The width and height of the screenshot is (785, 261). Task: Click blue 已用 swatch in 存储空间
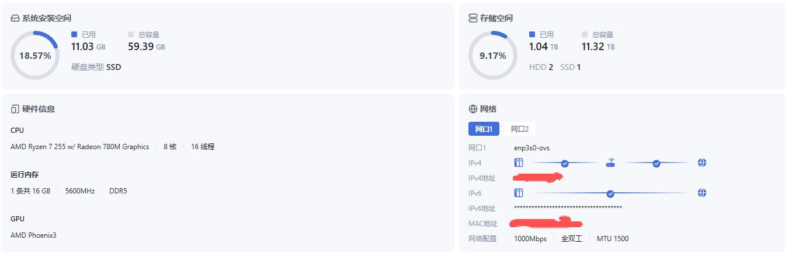point(532,34)
